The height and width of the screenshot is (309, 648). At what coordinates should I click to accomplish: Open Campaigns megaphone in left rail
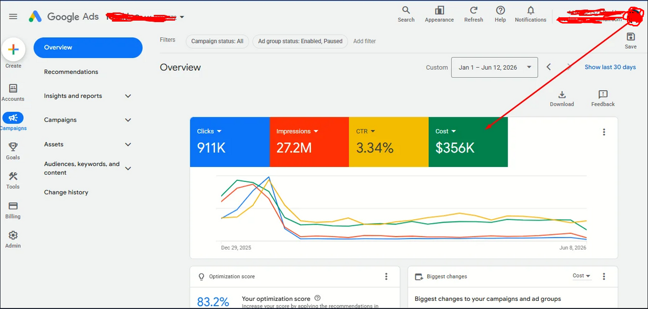13,117
